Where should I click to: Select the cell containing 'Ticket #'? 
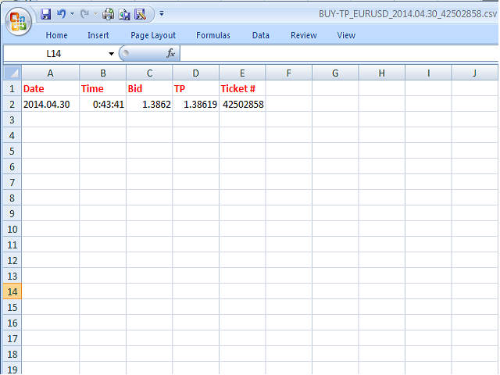point(242,88)
